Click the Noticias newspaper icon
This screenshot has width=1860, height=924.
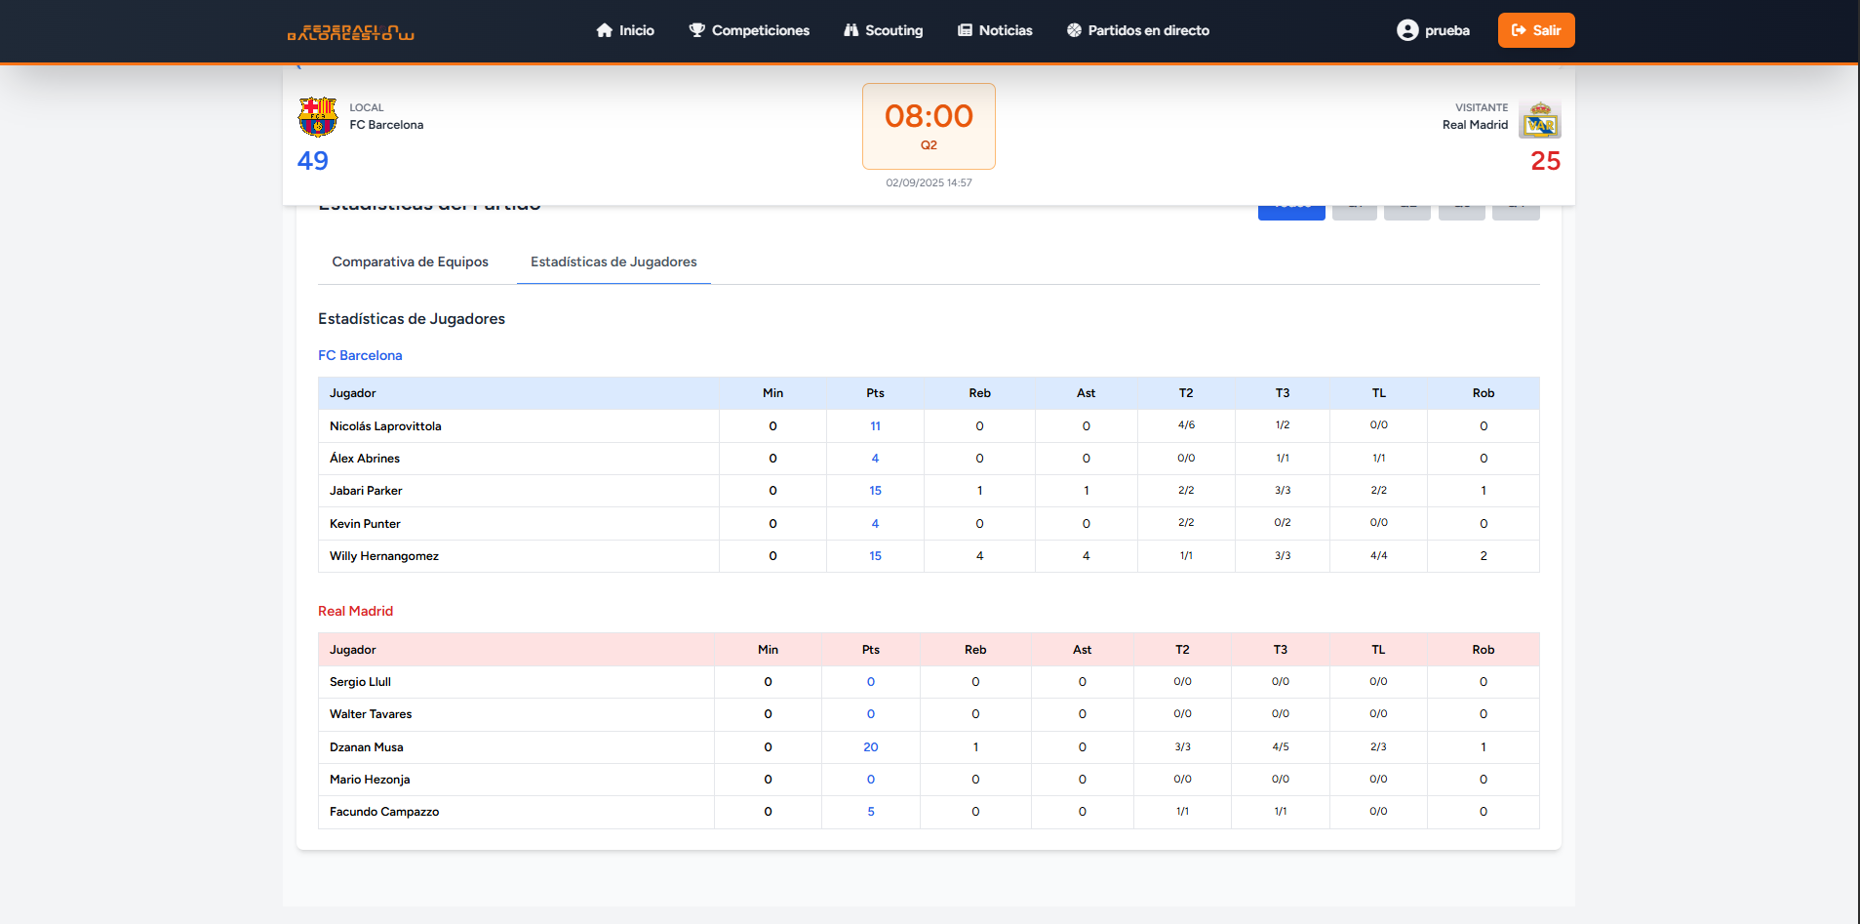(965, 30)
